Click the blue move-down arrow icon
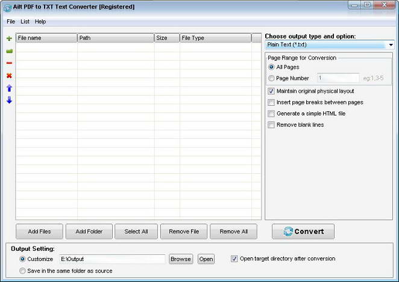 pos(9,100)
